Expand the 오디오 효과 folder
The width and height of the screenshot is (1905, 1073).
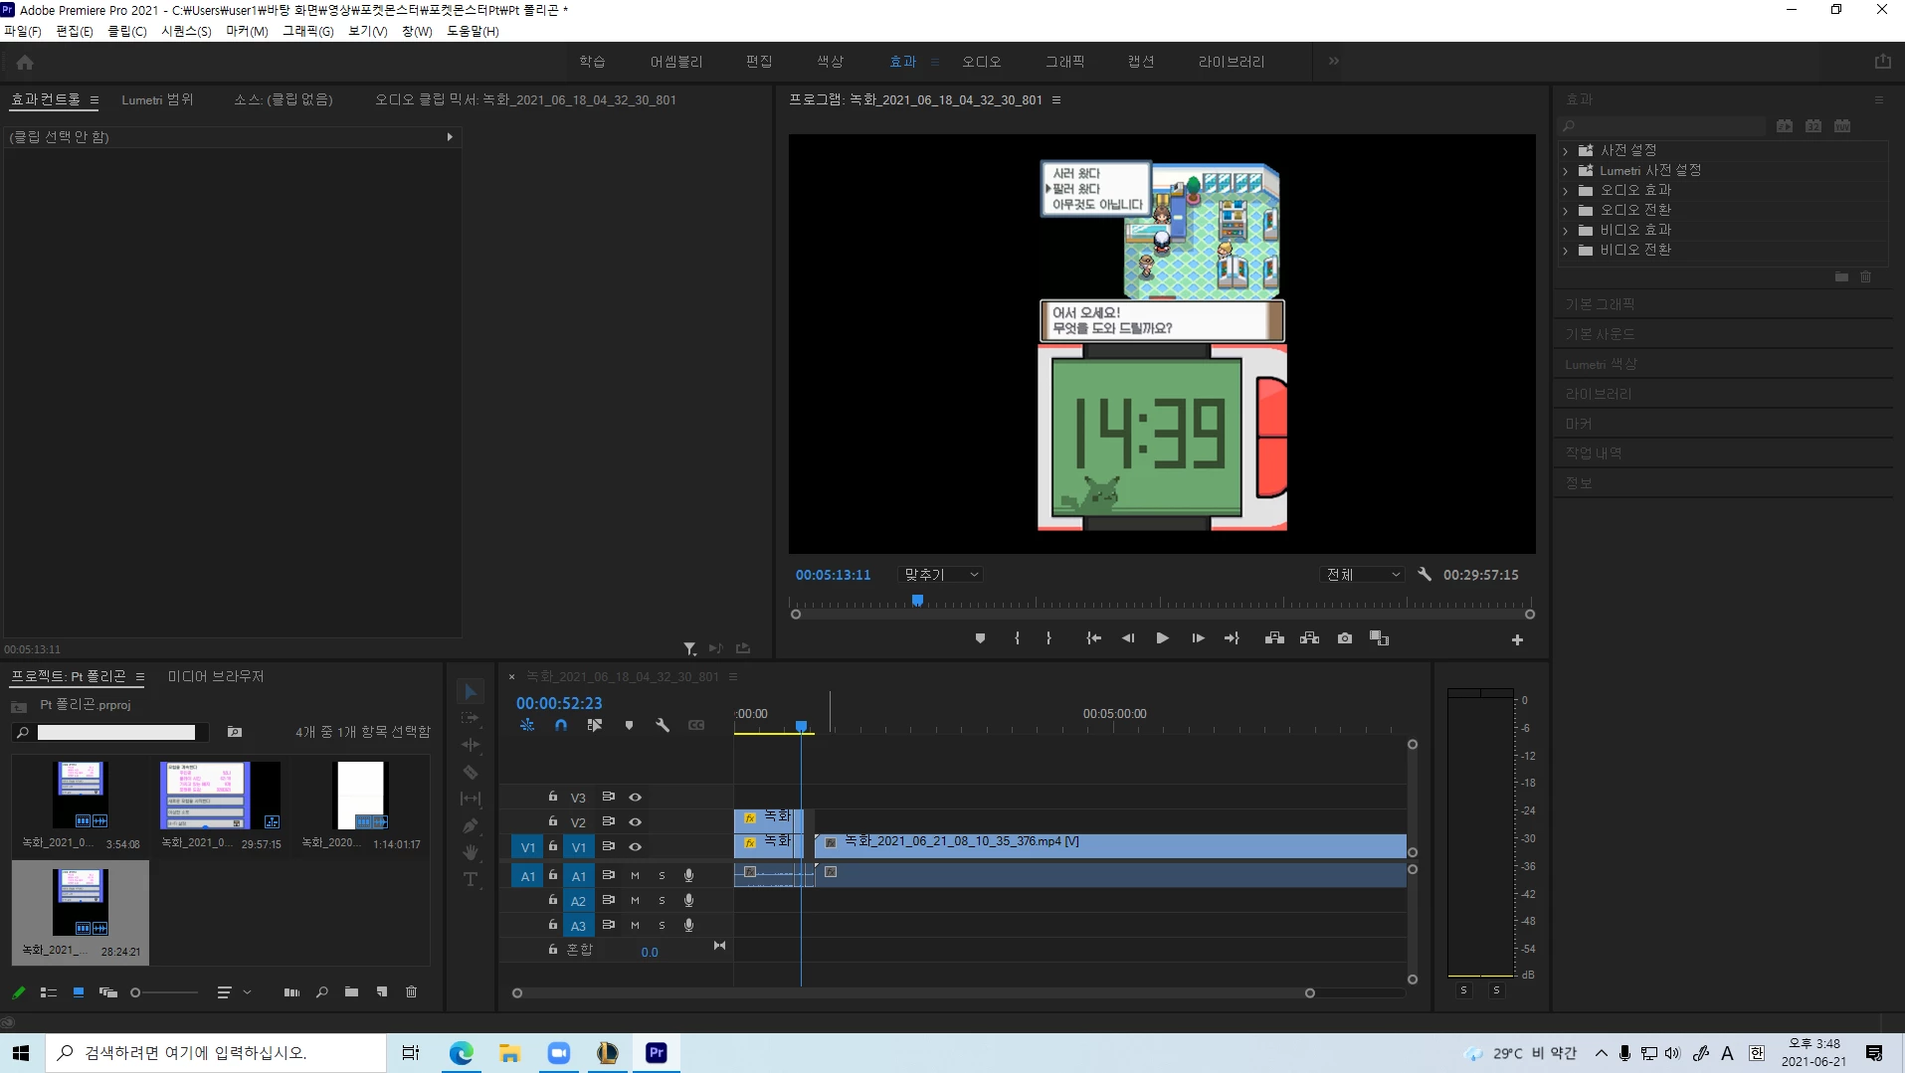coord(1566,190)
